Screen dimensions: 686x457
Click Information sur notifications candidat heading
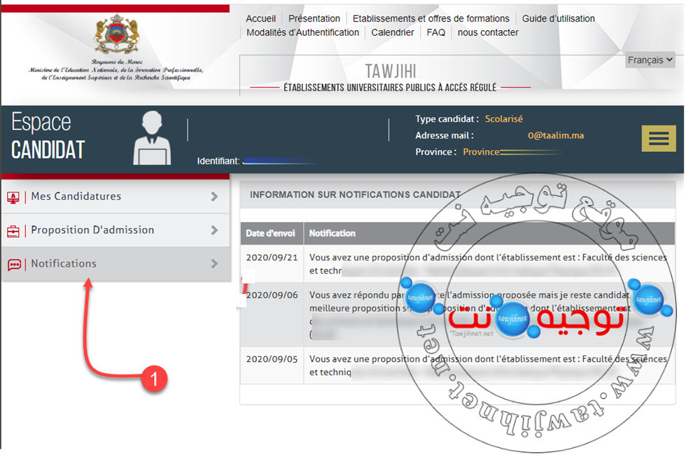click(356, 195)
